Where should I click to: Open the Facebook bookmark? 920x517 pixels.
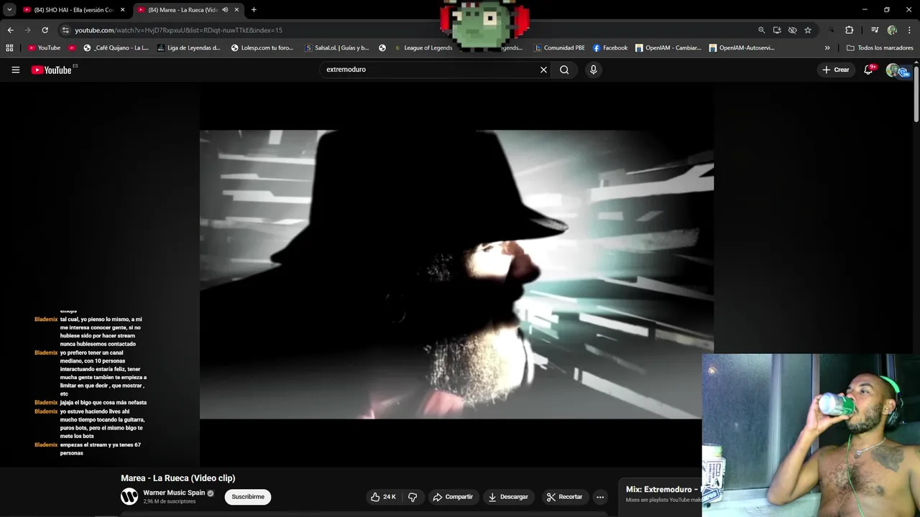[x=610, y=48]
